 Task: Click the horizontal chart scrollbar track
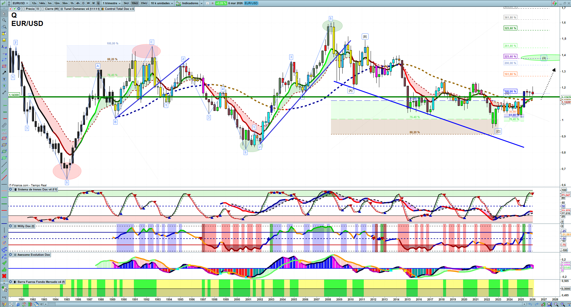click(285, 304)
